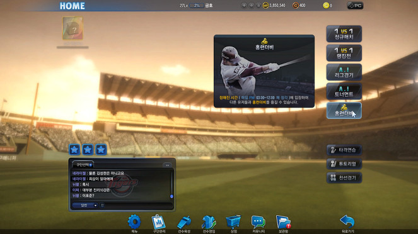418x234 pixels.
Task: Click the chat scrollbar blue handle
Action: [x=171, y=196]
